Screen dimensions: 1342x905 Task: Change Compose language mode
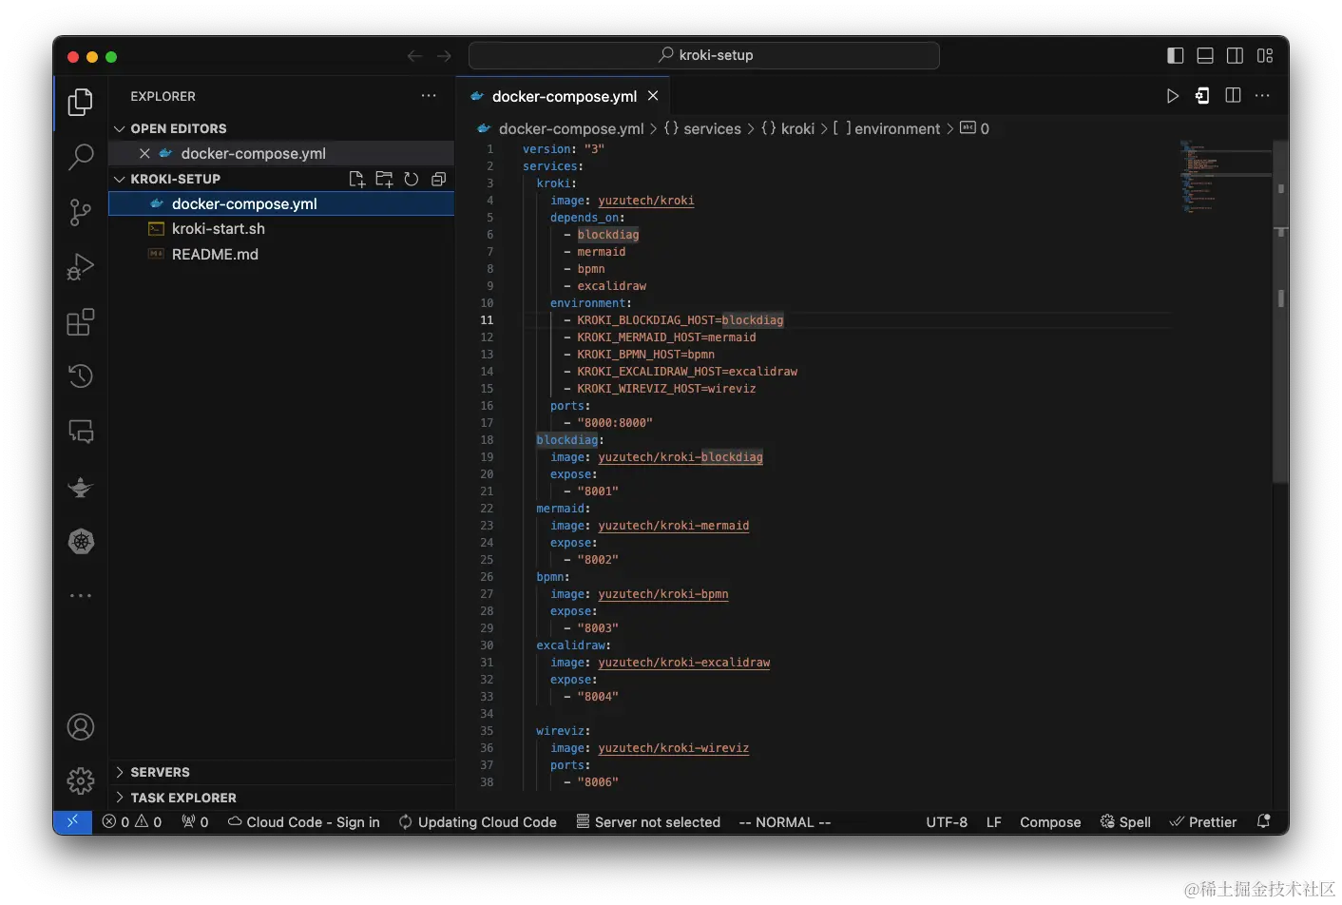(1050, 822)
